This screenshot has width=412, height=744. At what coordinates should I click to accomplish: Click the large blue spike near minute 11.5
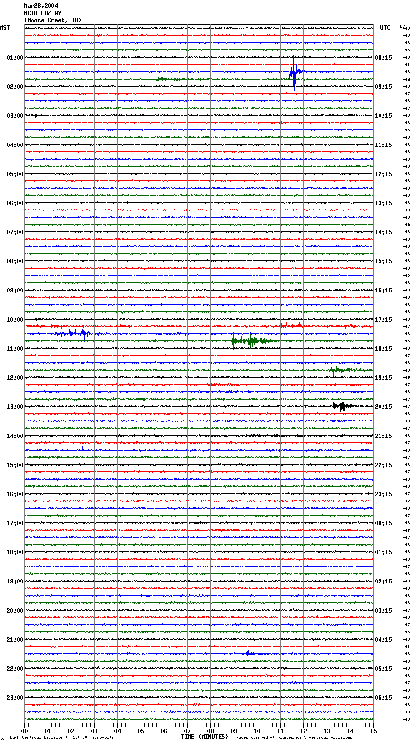(294, 73)
